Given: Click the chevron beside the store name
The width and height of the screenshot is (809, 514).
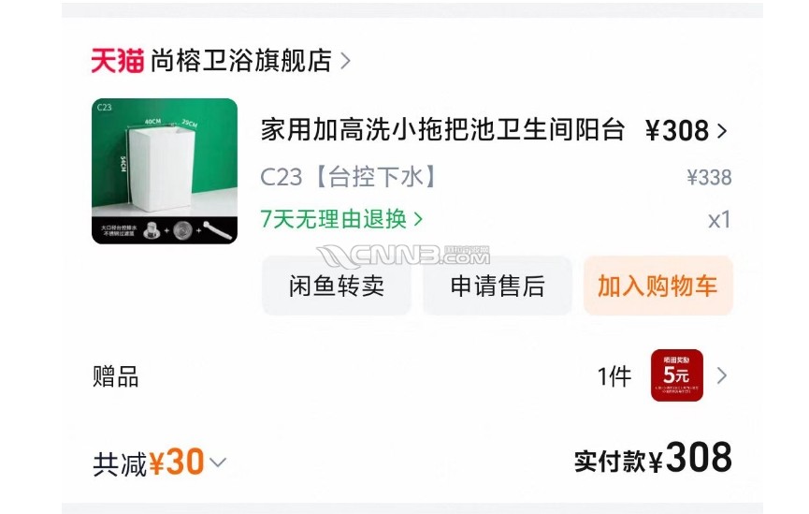Looking at the screenshot, I should (x=346, y=61).
